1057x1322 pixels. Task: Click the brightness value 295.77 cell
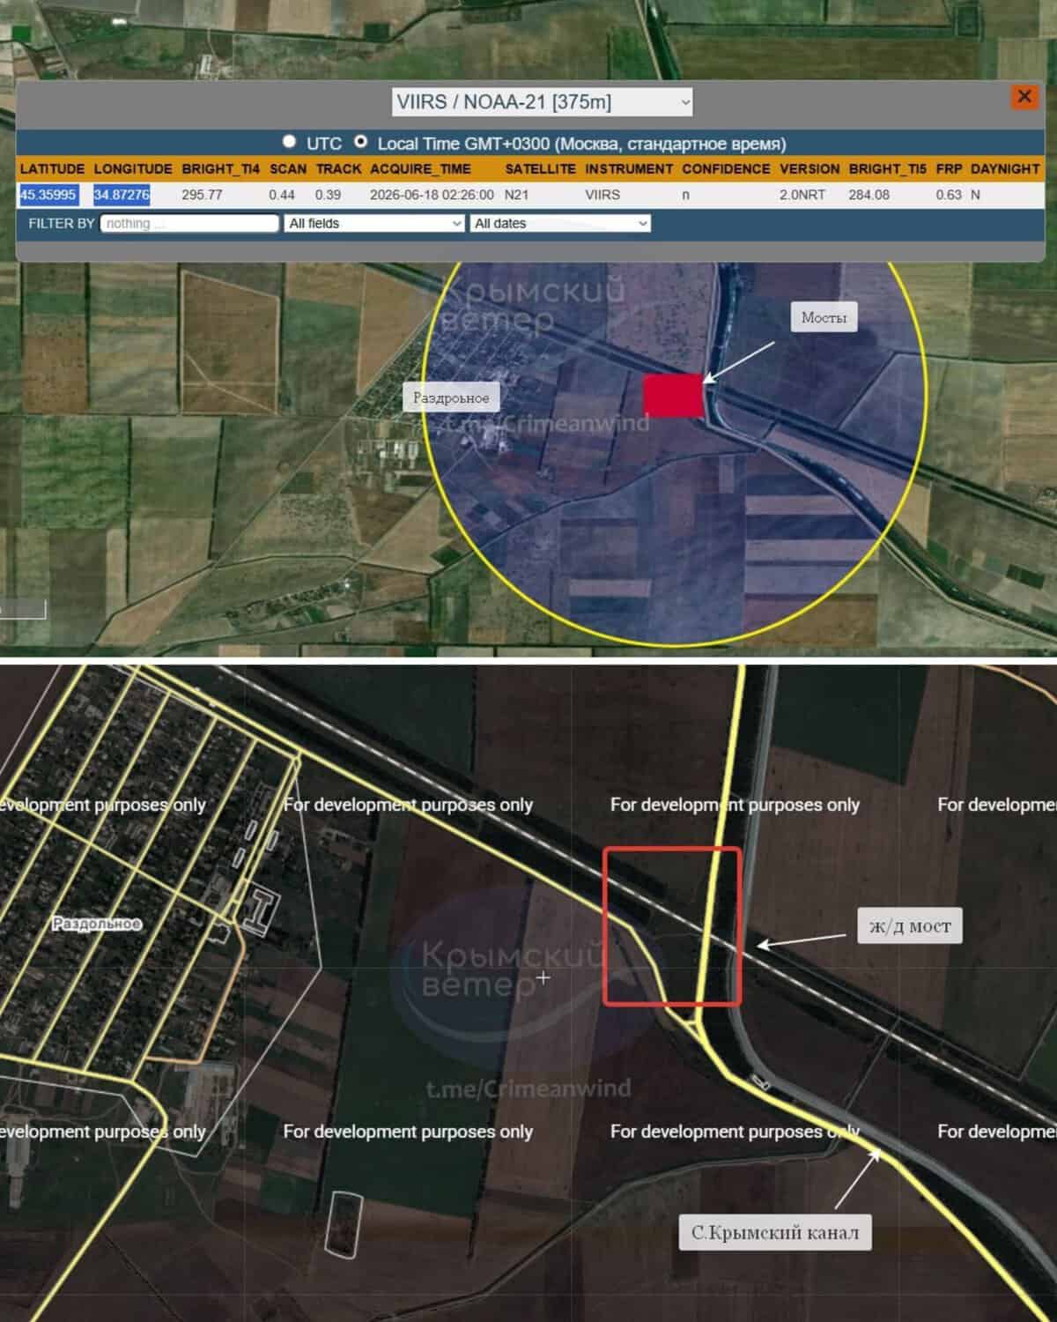click(202, 195)
